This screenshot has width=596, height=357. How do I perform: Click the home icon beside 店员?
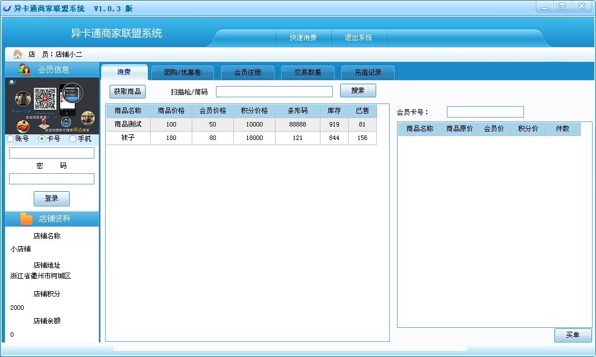coord(17,55)
